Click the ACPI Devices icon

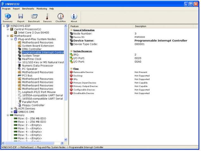pos(15,109)
